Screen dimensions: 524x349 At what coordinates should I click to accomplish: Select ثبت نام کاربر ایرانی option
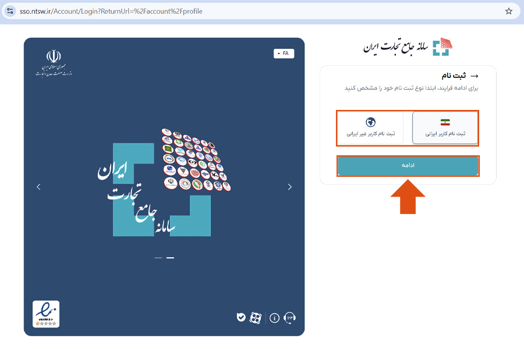coord(445,128)
